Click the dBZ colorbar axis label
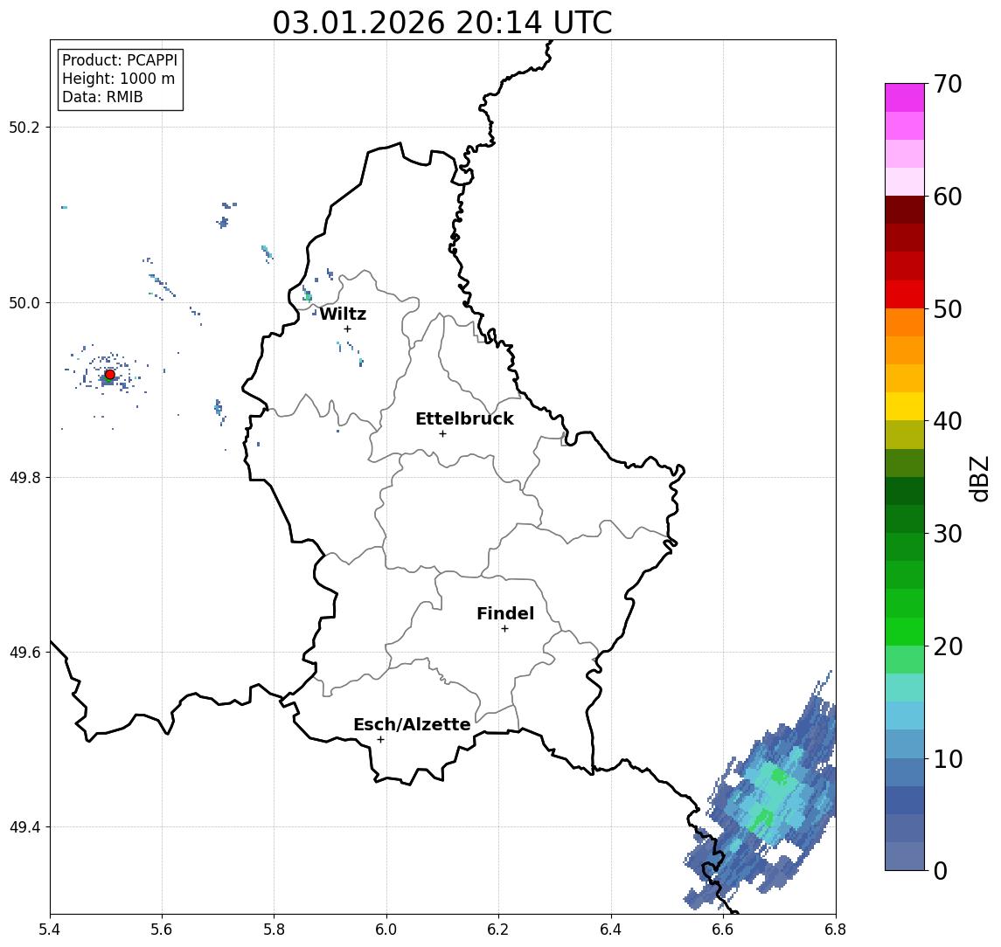This screenshot has width=1001, height=947. [978, 478]
